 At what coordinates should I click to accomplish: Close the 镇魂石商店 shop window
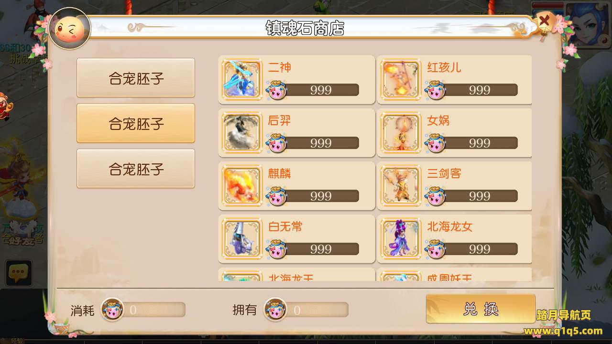[544, 21]
